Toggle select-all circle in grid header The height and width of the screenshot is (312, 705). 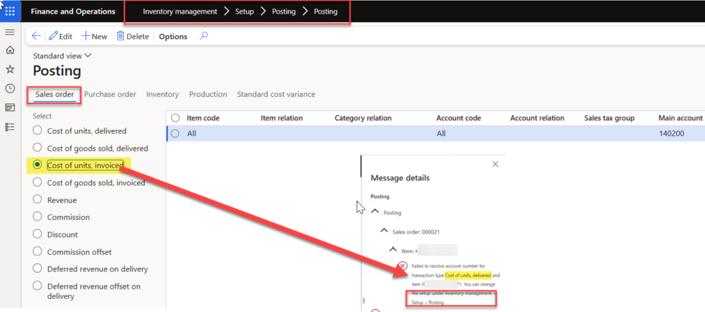176,118
